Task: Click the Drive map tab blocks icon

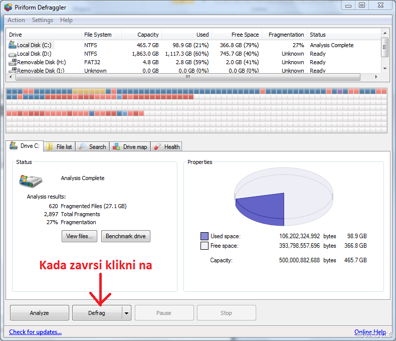Action: (x=116, y=146)
